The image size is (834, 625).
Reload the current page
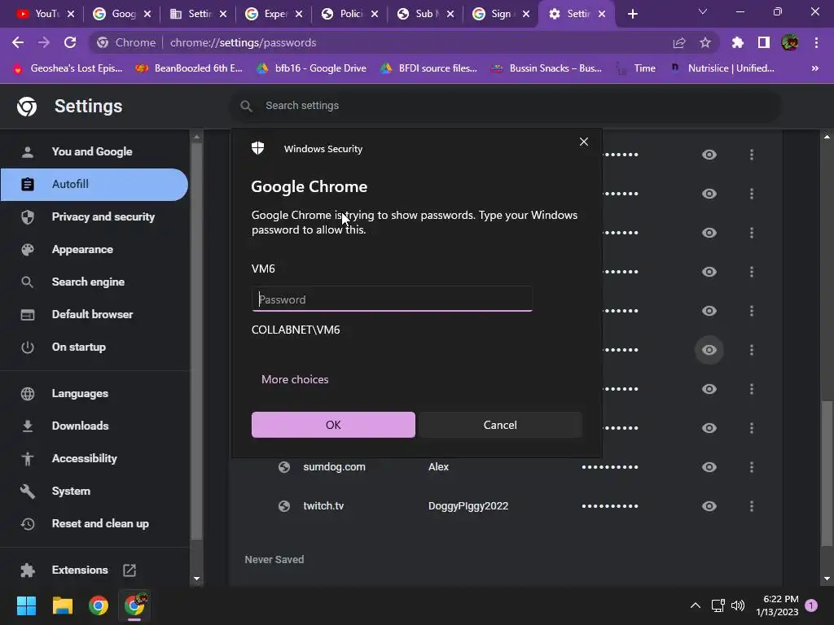click(x=70, y=42)
